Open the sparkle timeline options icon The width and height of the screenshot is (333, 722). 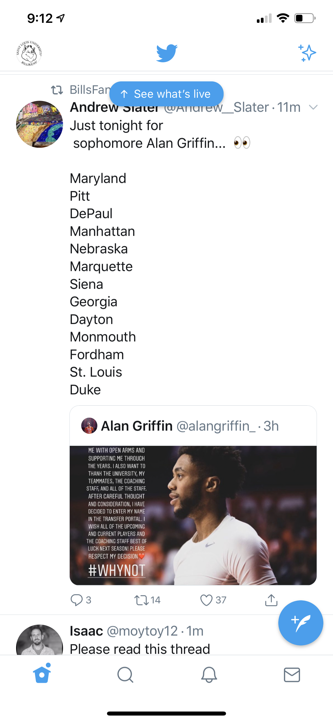[307, 53]
